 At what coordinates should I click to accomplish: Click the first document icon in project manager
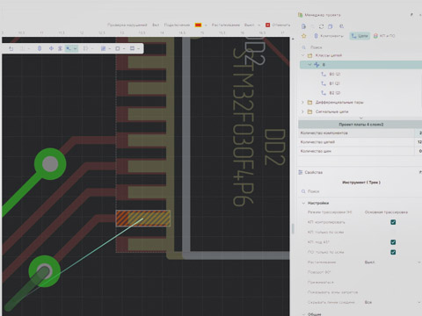pos(303,26)
